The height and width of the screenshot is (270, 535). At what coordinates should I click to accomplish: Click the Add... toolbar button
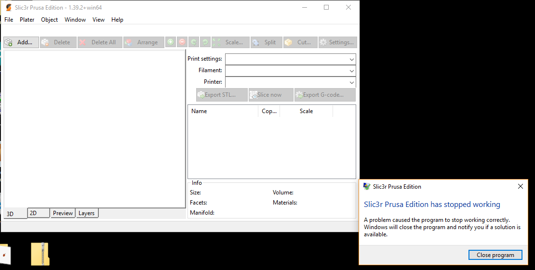tap(21, 42)
